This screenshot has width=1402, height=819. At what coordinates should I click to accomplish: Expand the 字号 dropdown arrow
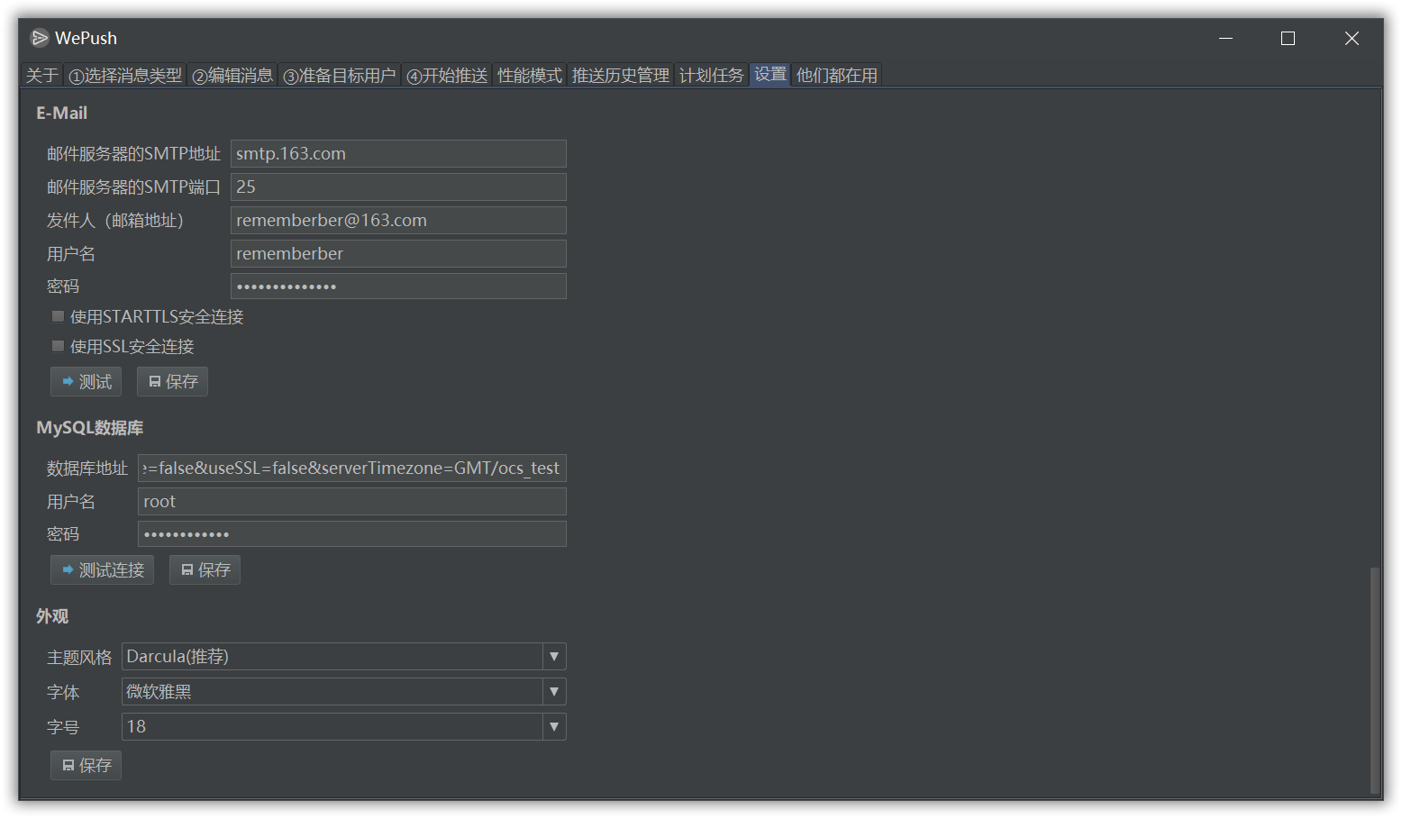click(x=554, y=727)
